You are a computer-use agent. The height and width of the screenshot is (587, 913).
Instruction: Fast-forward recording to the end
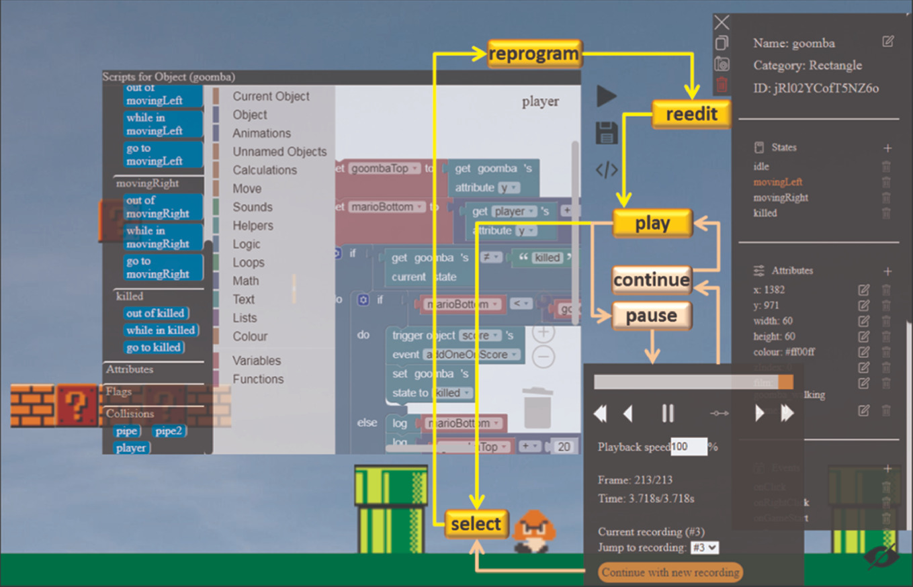pos(787,413)
